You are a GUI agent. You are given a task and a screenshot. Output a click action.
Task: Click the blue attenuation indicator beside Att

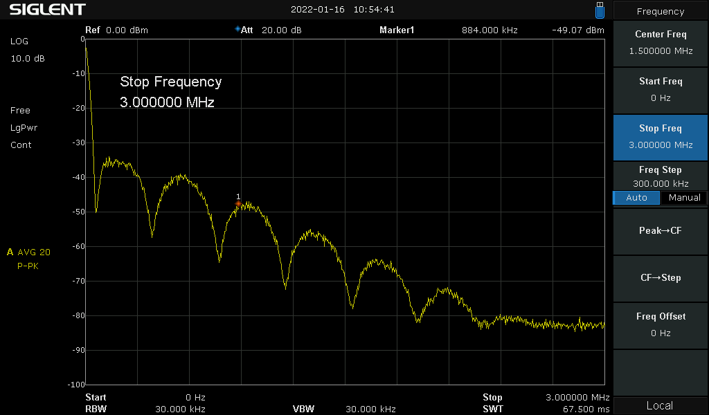click(237, 29)
